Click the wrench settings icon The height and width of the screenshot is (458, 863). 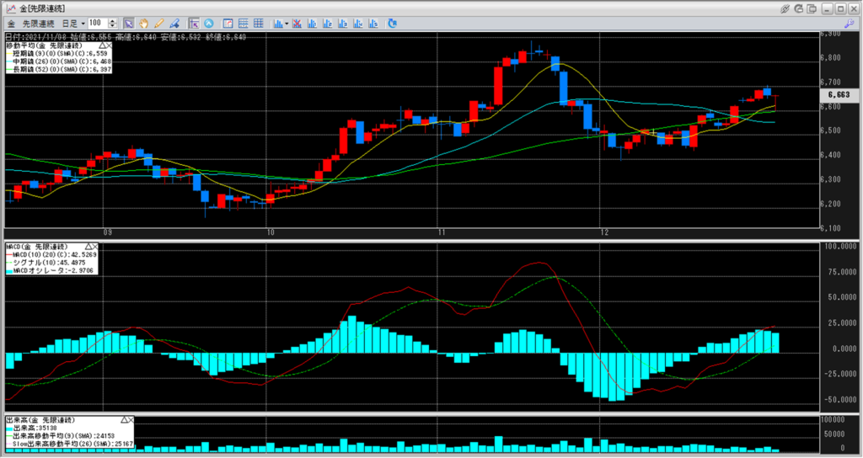pyautogui.click(x=849, y=23)
